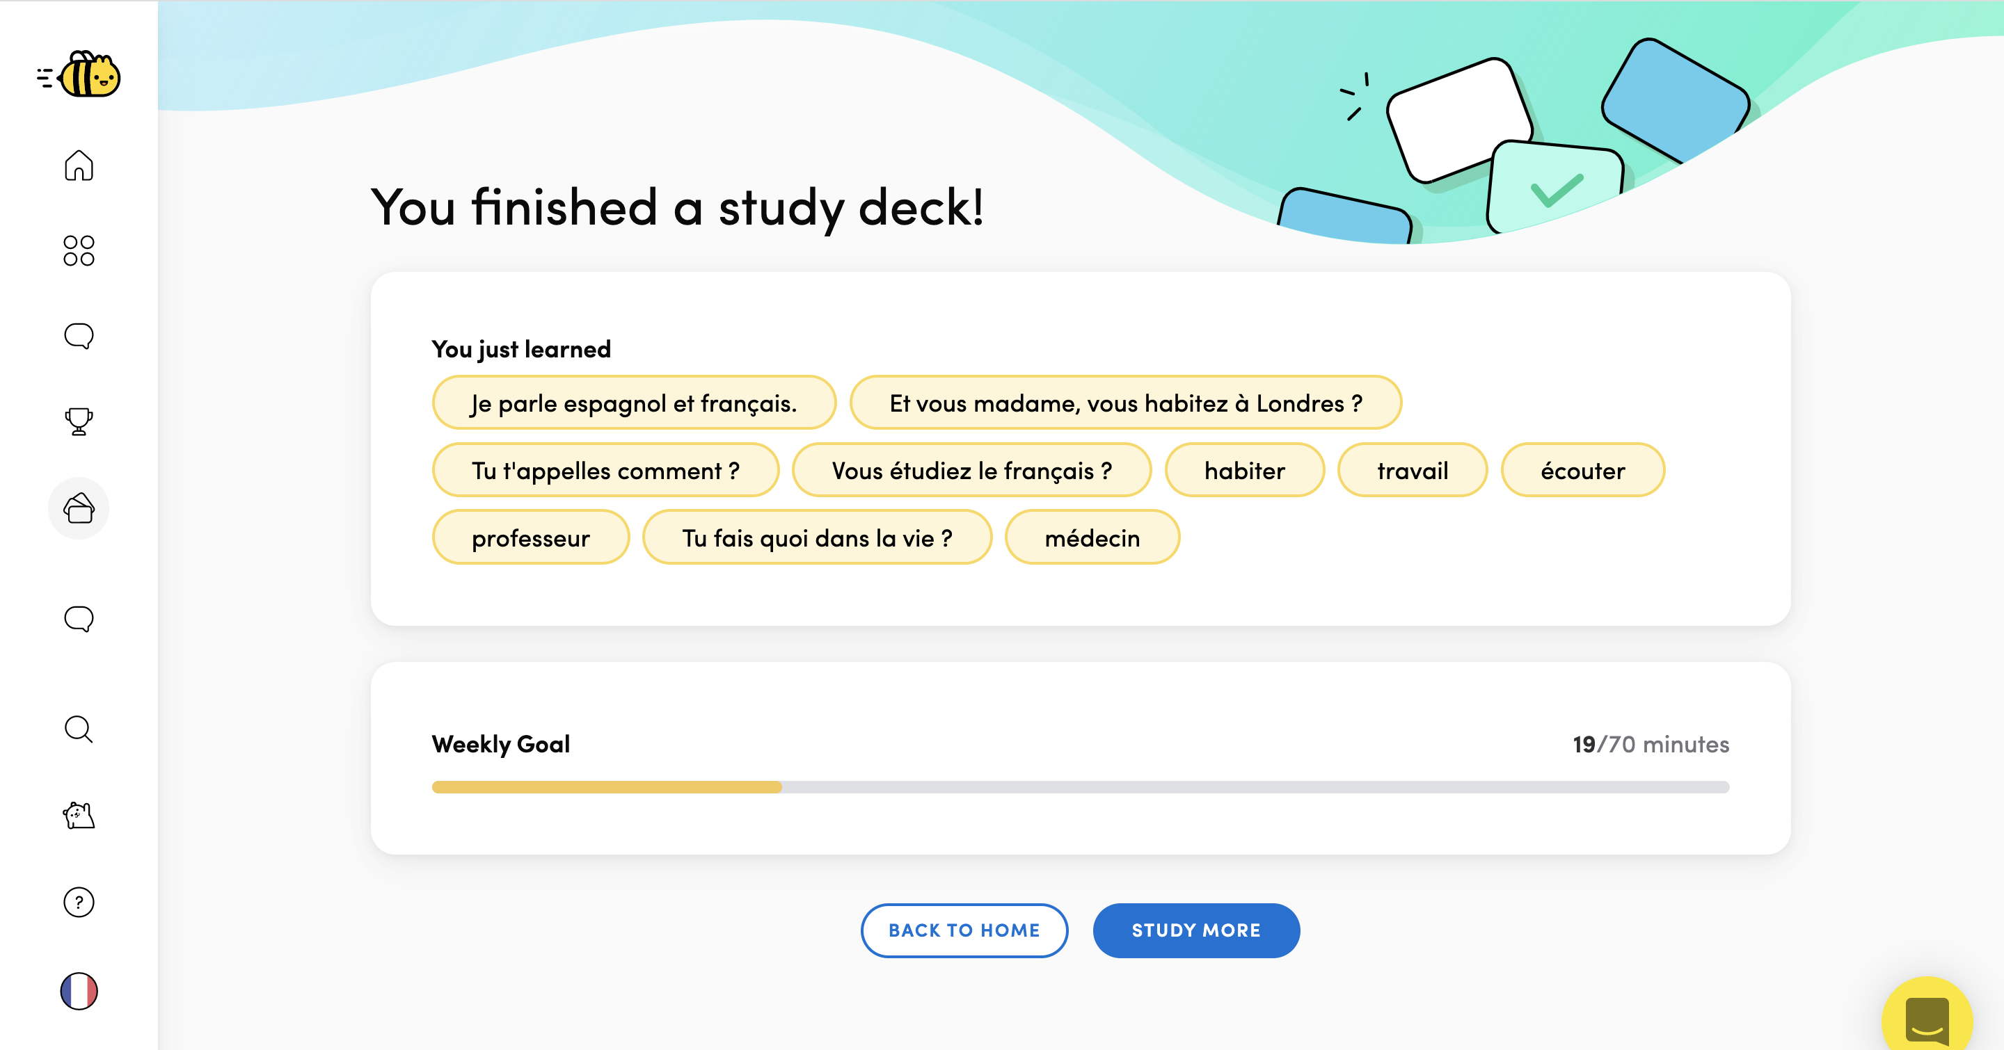Click the 'médecin' word chip
This screenshot has height=1050, width=2004.
(1092, 538)
